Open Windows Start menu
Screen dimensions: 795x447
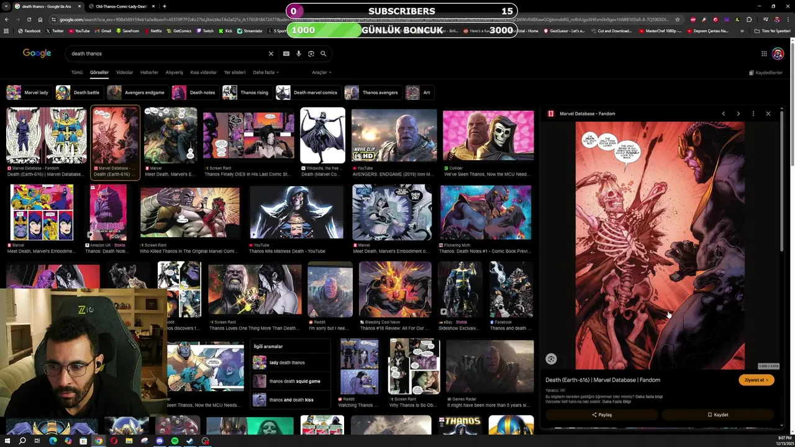click(x=7, y=441)
